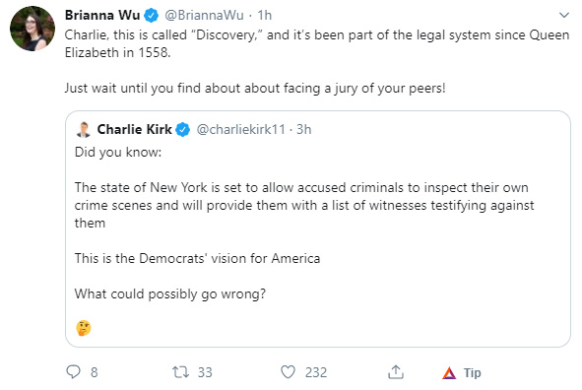This screenshot has width=582, height=390.
Task: Click the reply speech bubble icon
Action: [73, 372]
